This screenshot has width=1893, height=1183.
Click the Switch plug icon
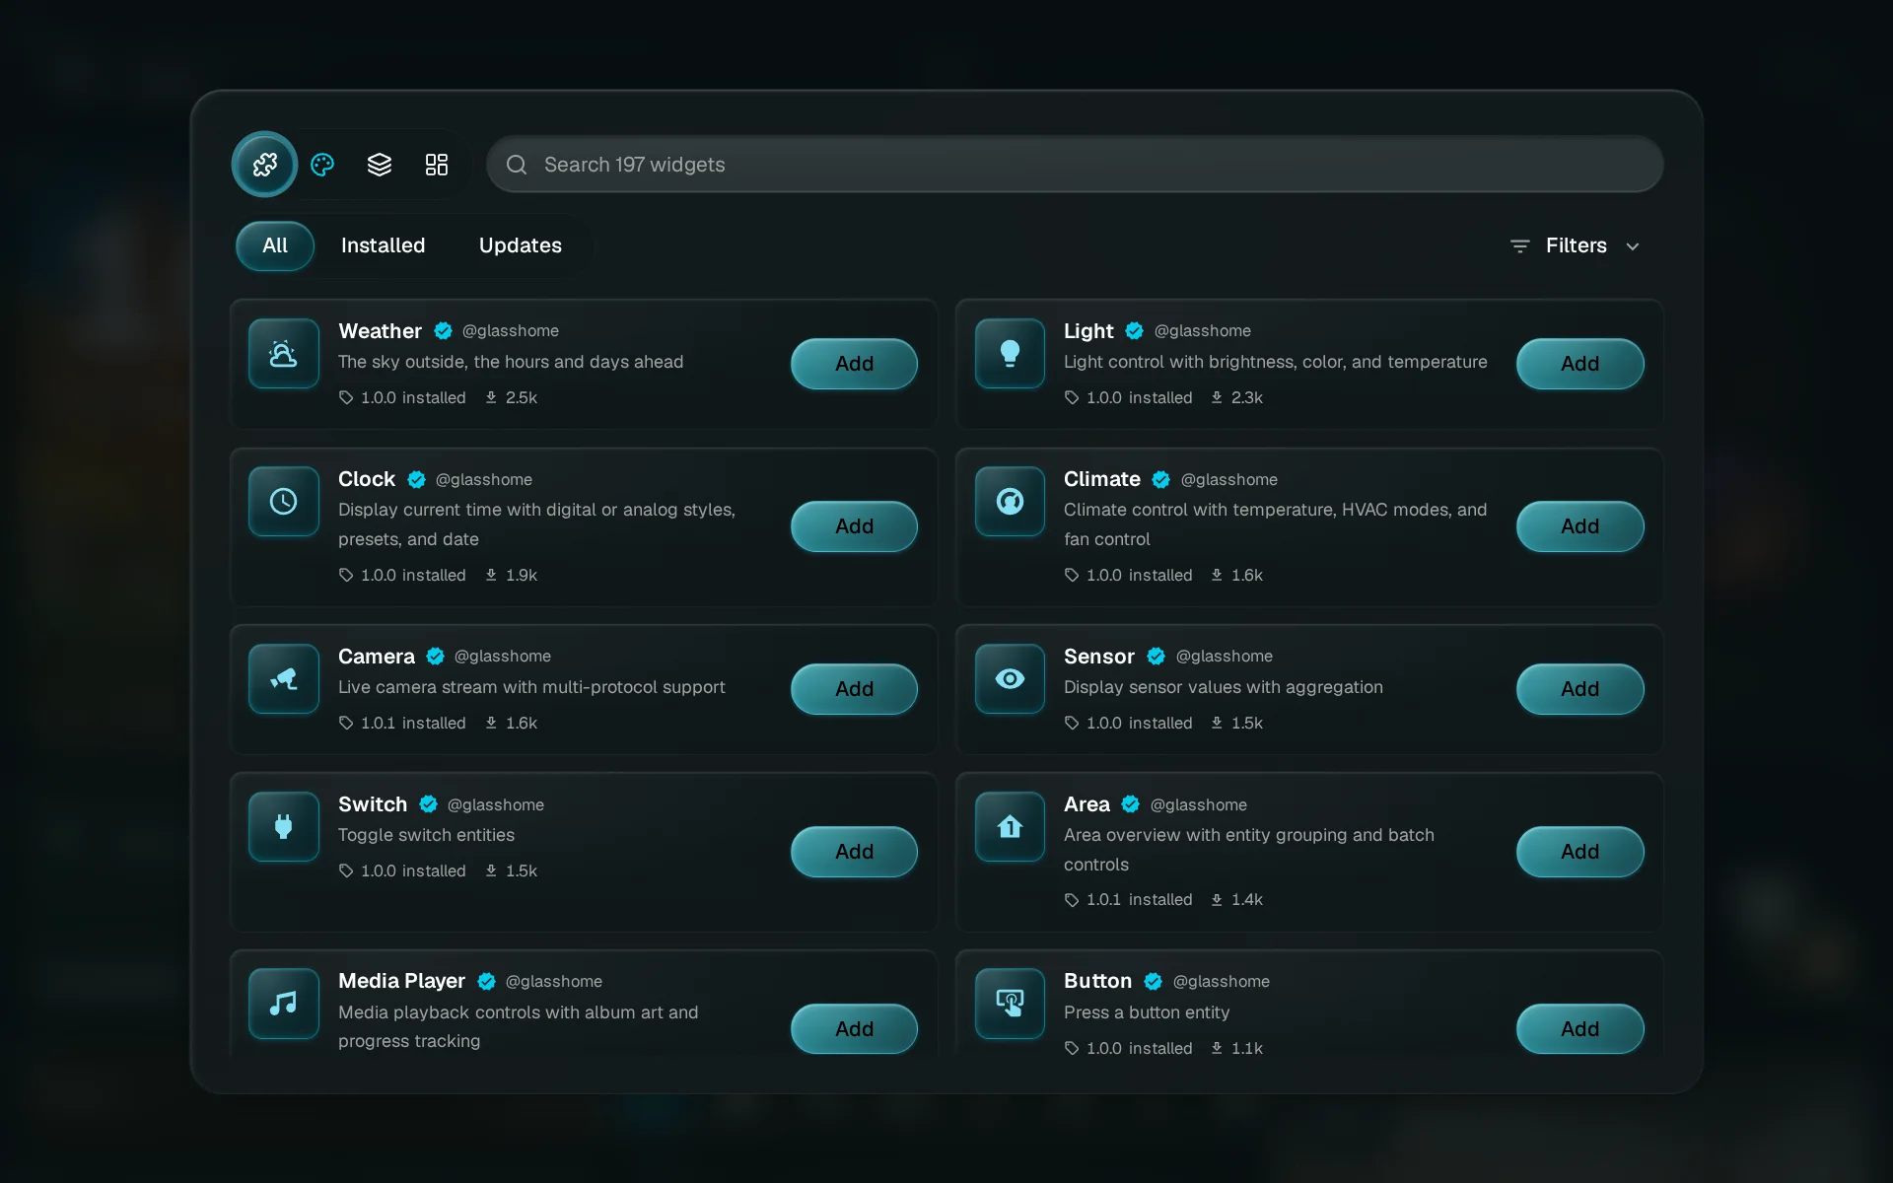284,826
